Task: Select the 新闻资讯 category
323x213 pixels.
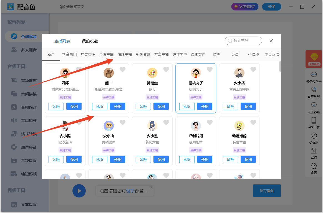Action: click(x=143, y=54)
